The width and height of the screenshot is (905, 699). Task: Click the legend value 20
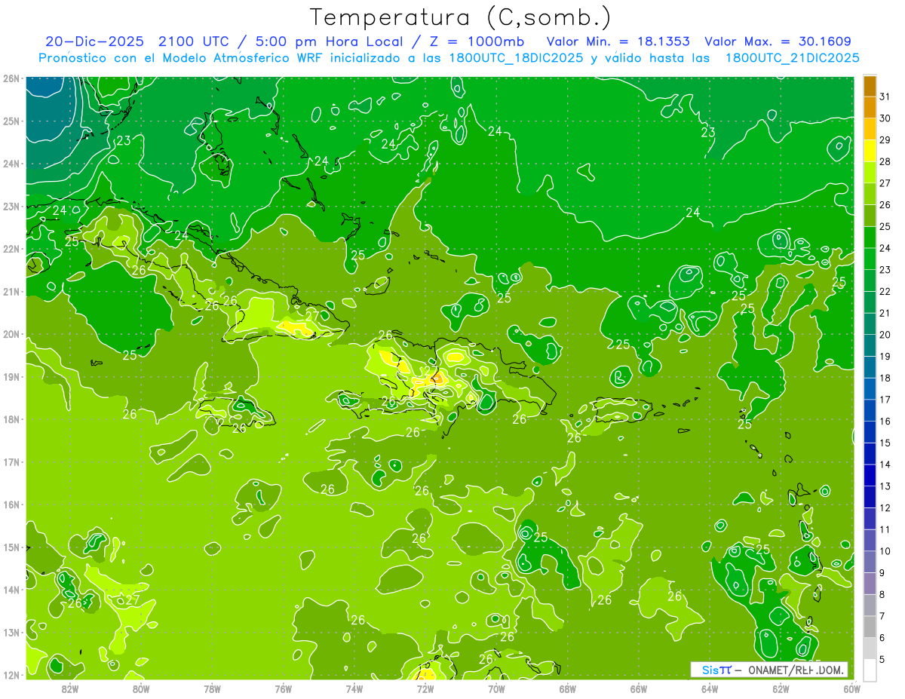pos(885,335)
